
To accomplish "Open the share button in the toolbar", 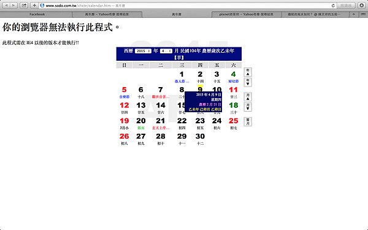I will [x=24, y=5].
